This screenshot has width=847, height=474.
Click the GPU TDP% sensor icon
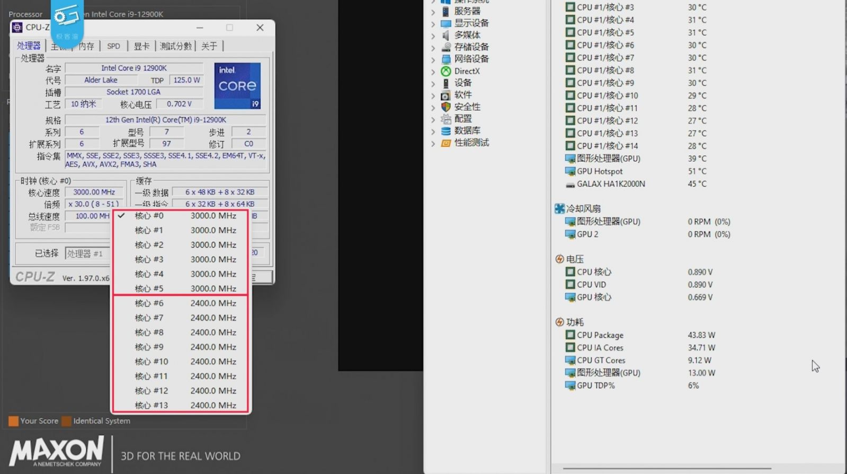point(570,385)
